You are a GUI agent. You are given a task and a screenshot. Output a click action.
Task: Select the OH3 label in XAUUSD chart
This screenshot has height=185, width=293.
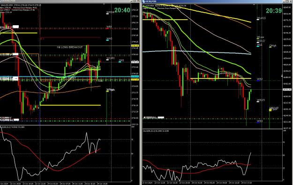tap(121, 60)
